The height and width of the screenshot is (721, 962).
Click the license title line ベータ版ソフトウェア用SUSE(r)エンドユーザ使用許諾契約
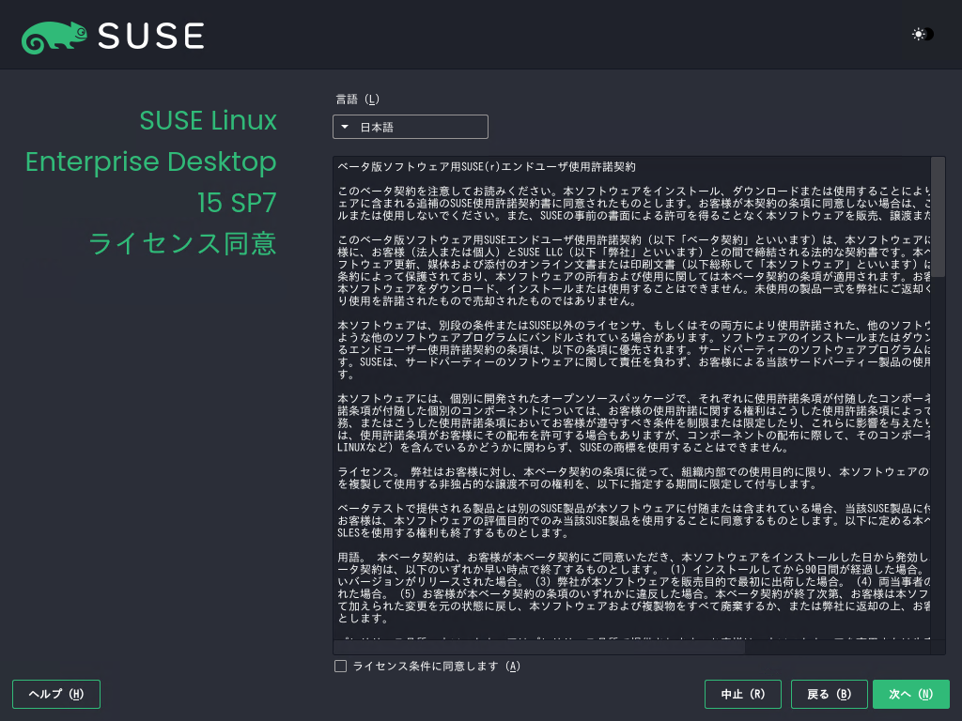[487, 167]
